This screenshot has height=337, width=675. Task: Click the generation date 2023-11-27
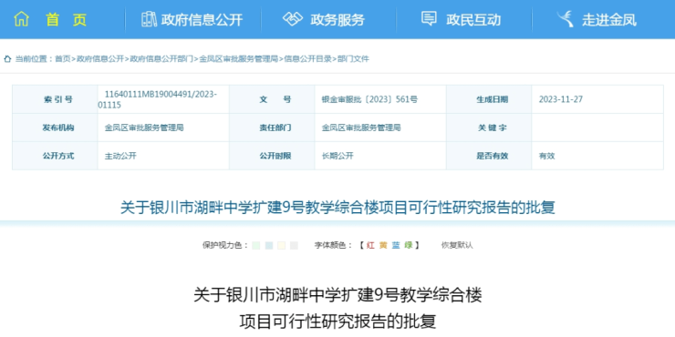tap(561, 99)
